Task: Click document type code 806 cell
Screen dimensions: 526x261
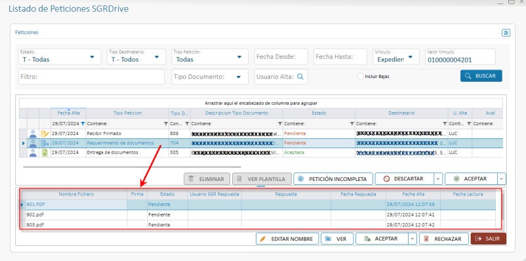Action: pyautogui.click(x=180, y=134)
